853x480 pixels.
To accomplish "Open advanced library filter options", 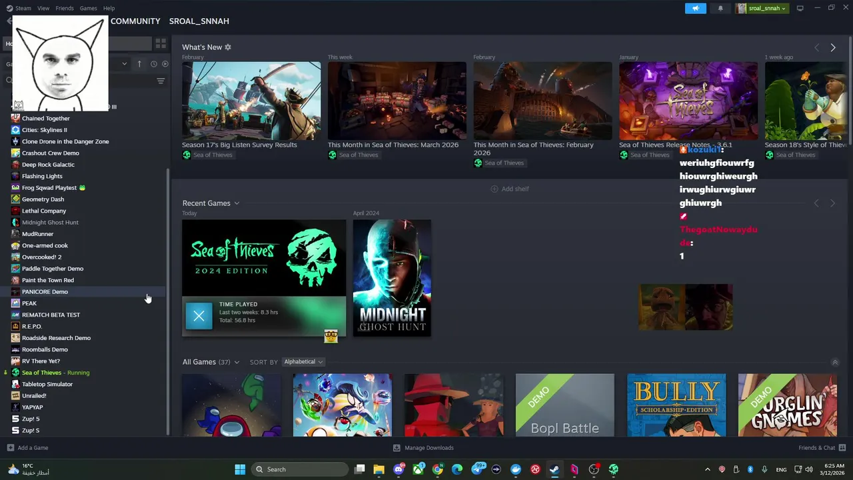I will (161, 81).
